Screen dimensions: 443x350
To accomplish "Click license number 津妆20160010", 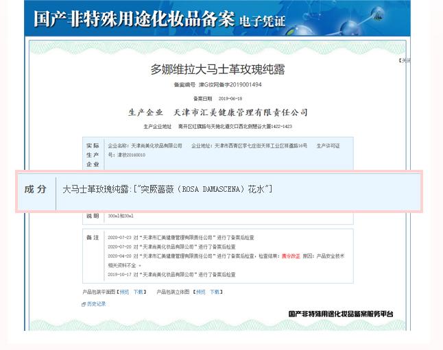I will pyautogui.click(x=132, y=155).
